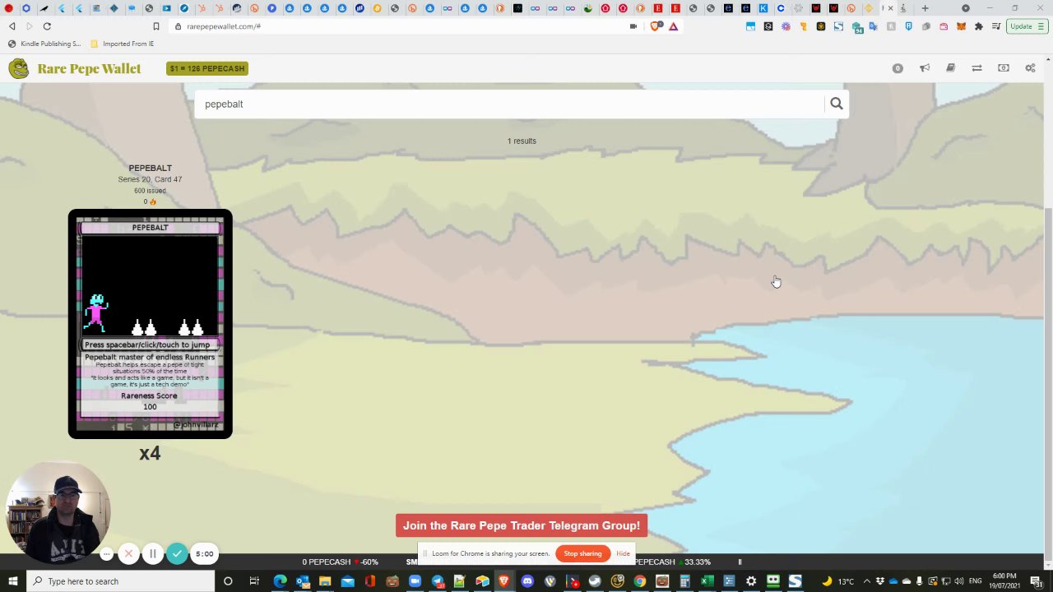This screenshot has width=1053, height=592.
Task: Click the pepebalt search input field
Action: (x=509, y=104)
